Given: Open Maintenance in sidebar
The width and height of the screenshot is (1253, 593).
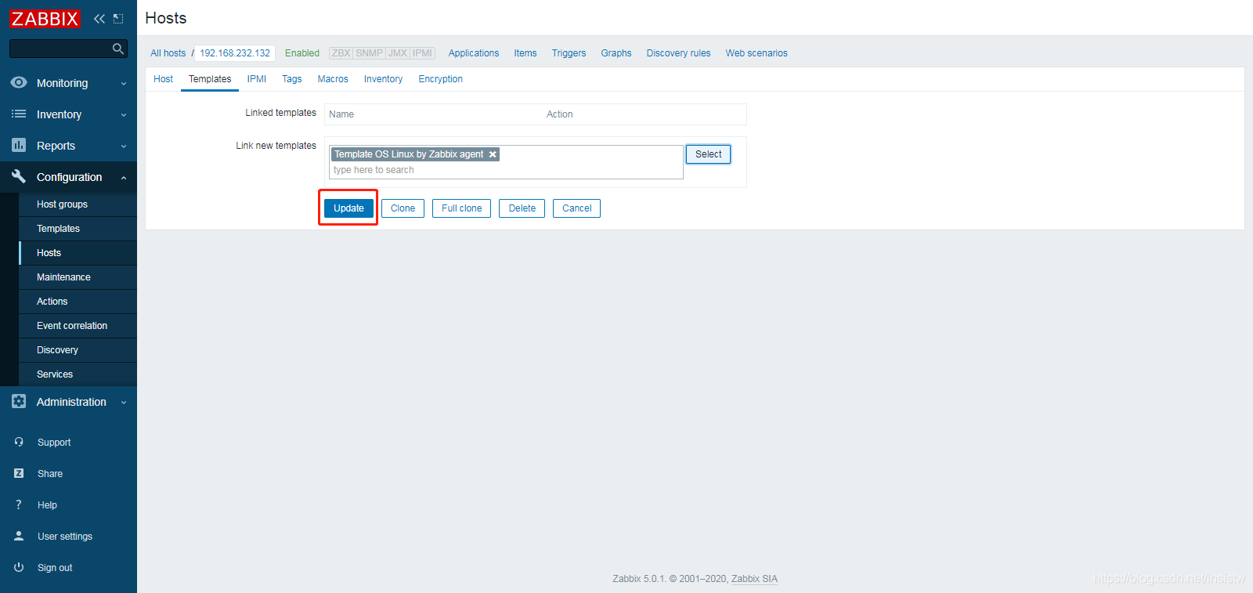Looking at the screenshot, I should click(x=78, y=277).
